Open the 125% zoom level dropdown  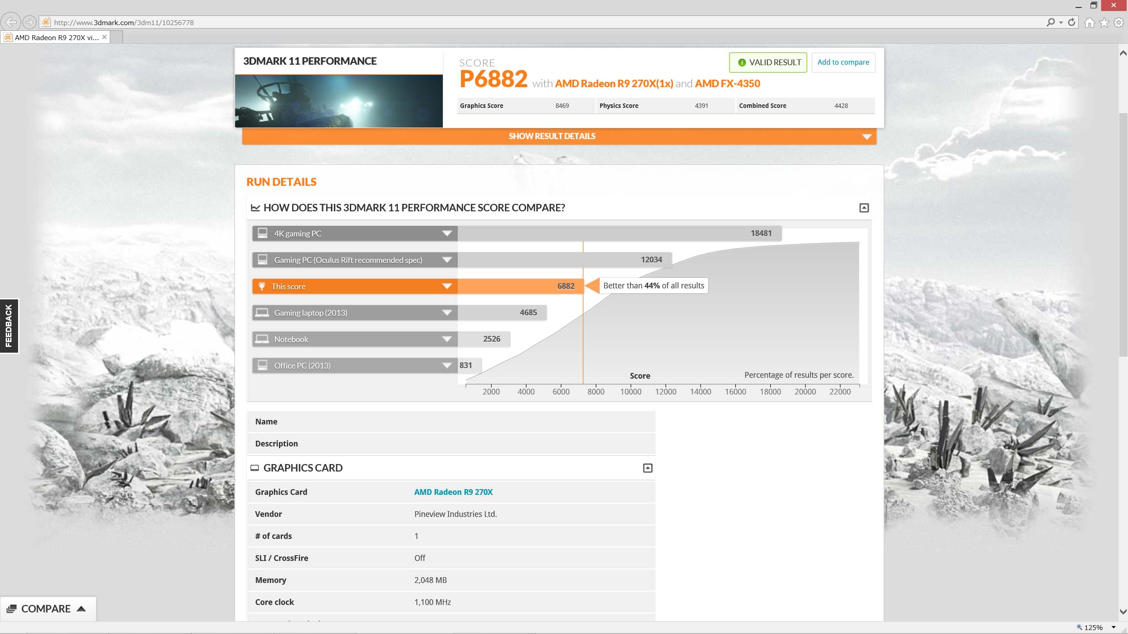(1113, 627)
